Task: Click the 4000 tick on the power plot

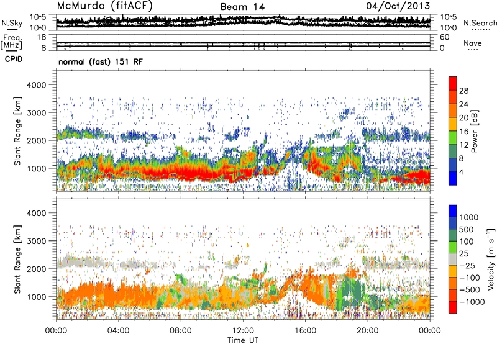Action: (37, 85)
